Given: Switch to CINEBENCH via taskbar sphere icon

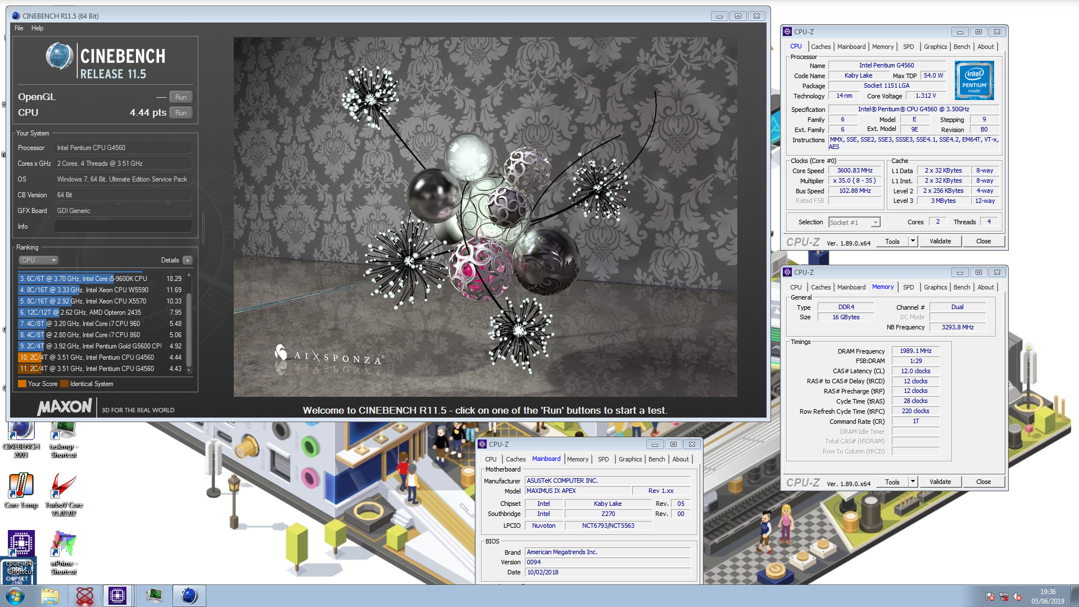Looking at the screenshot, I should (x=189, y=596).
